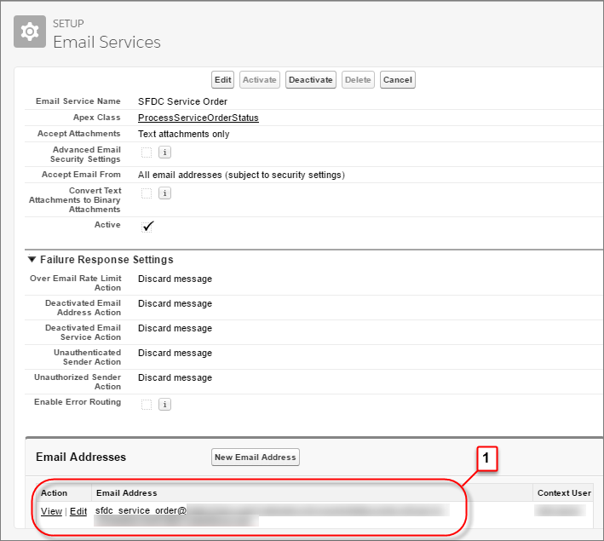This screenshot has width=604, height=541.
Task: Click Over Email Rate Limit Action value
Action: (x=175, y=279)
